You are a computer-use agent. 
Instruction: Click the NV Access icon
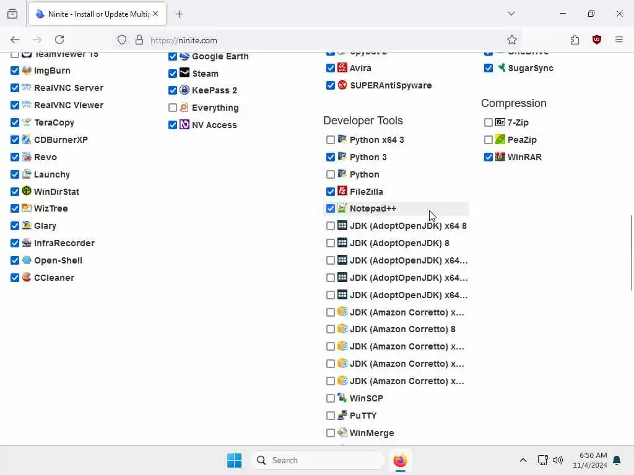(x=185, y=124)
